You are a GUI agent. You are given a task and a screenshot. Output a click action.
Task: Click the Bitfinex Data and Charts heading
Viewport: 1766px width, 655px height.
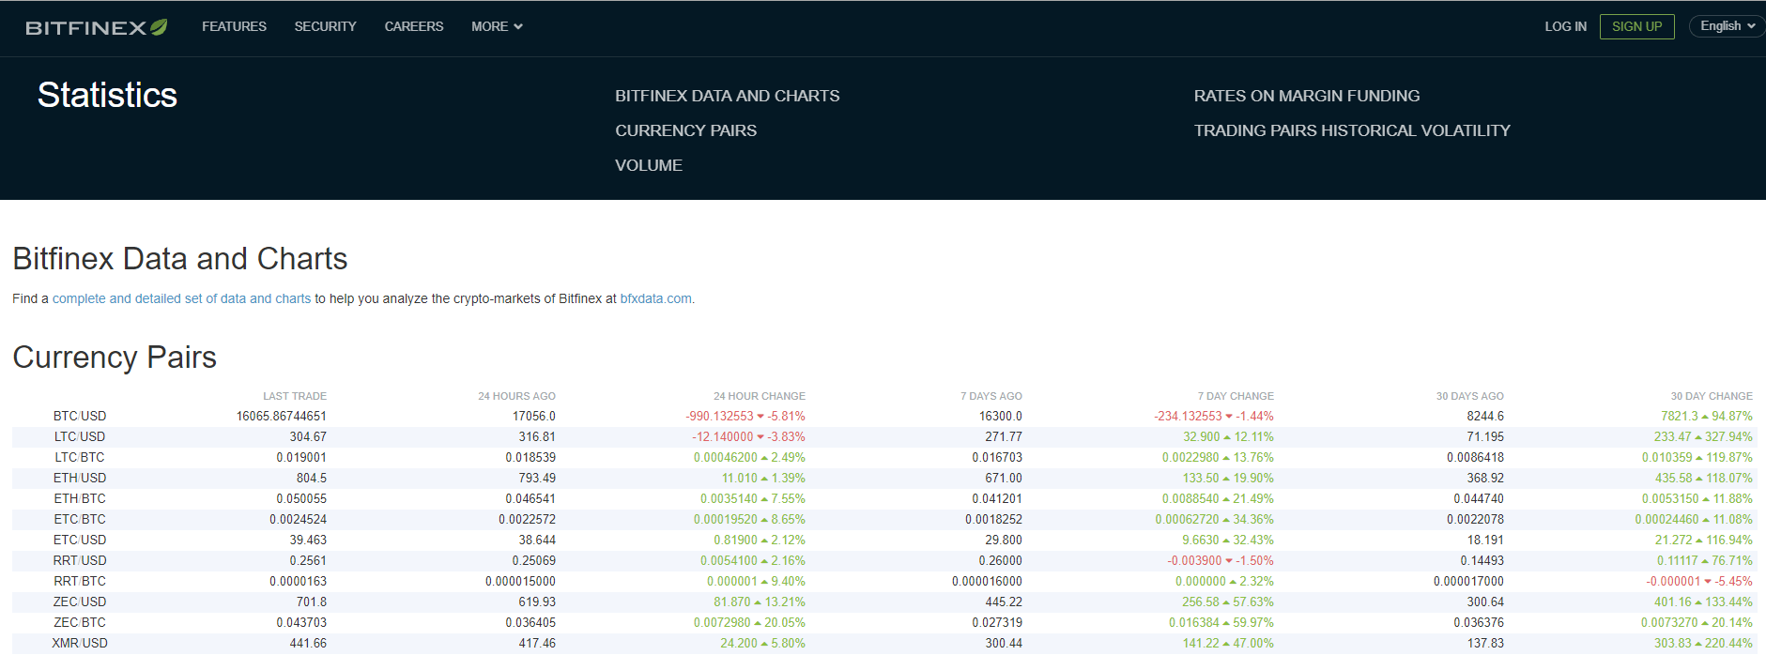[180, 259]
